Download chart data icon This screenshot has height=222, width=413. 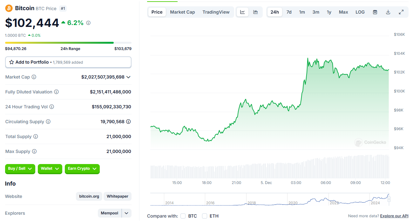pyautogui.click(x=388, y=12)
